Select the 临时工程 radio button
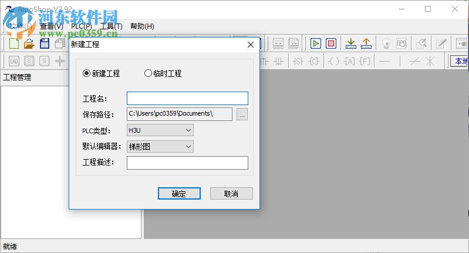The width and height of the screenshot is (469, 253). [x=148, y=73]
